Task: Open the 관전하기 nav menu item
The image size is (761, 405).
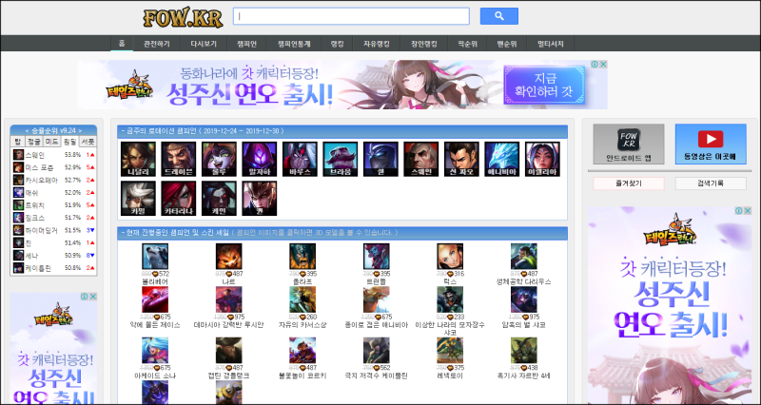Action: [157, 44]
